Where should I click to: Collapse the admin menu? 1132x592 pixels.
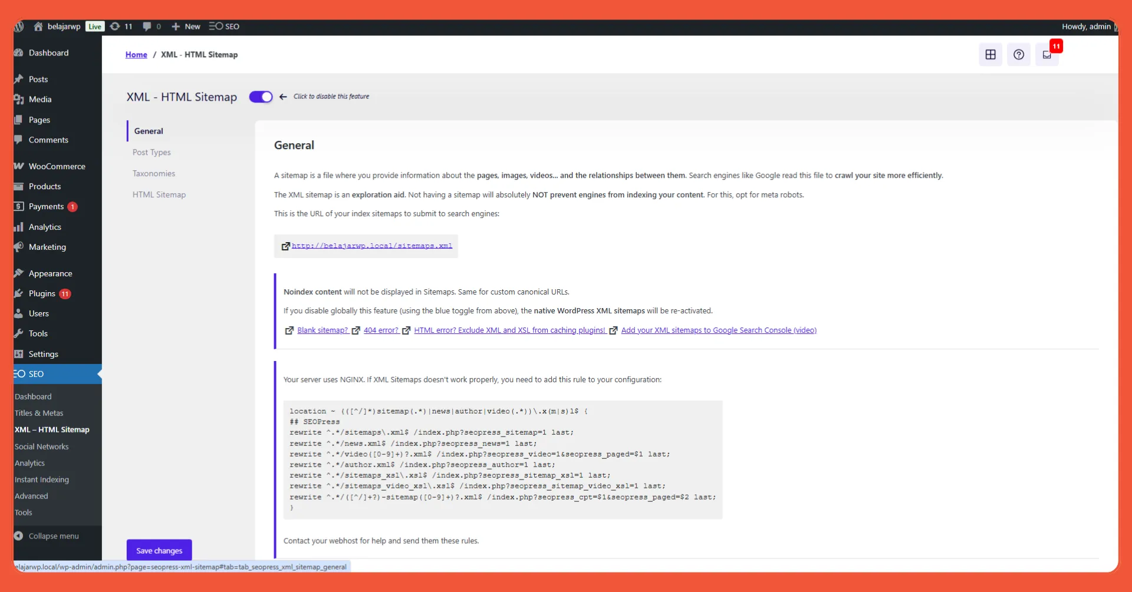[53, 535]
